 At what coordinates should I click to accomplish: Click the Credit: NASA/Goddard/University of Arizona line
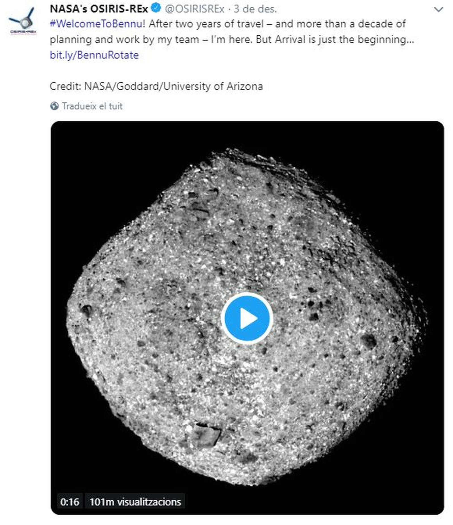tap(156, 86)
